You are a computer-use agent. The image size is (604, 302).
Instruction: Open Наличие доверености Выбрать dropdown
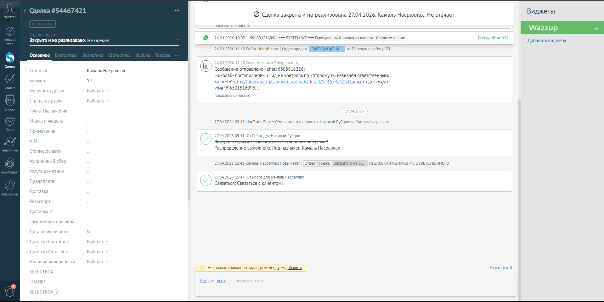(98, 262)
